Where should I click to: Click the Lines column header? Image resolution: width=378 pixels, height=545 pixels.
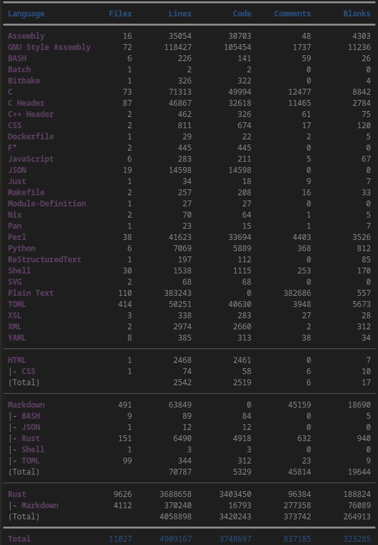point(180,14)
